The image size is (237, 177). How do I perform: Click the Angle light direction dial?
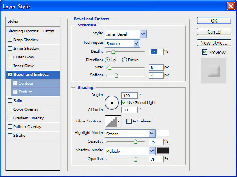(112, 103)
